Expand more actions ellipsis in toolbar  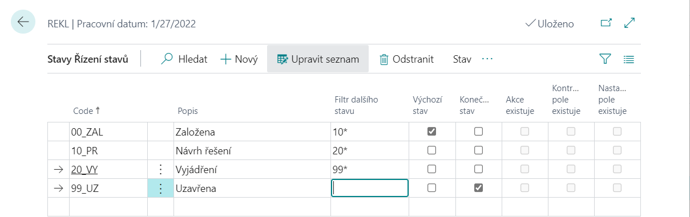[487, 59]
